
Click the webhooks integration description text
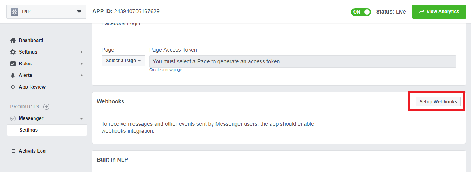click(x=208, y=127)
